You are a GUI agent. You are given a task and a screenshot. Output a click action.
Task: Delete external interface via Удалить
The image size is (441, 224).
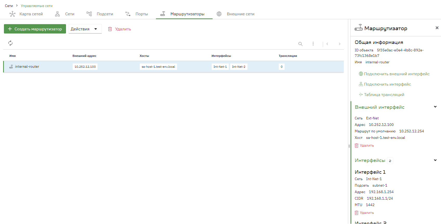point(364,146)
